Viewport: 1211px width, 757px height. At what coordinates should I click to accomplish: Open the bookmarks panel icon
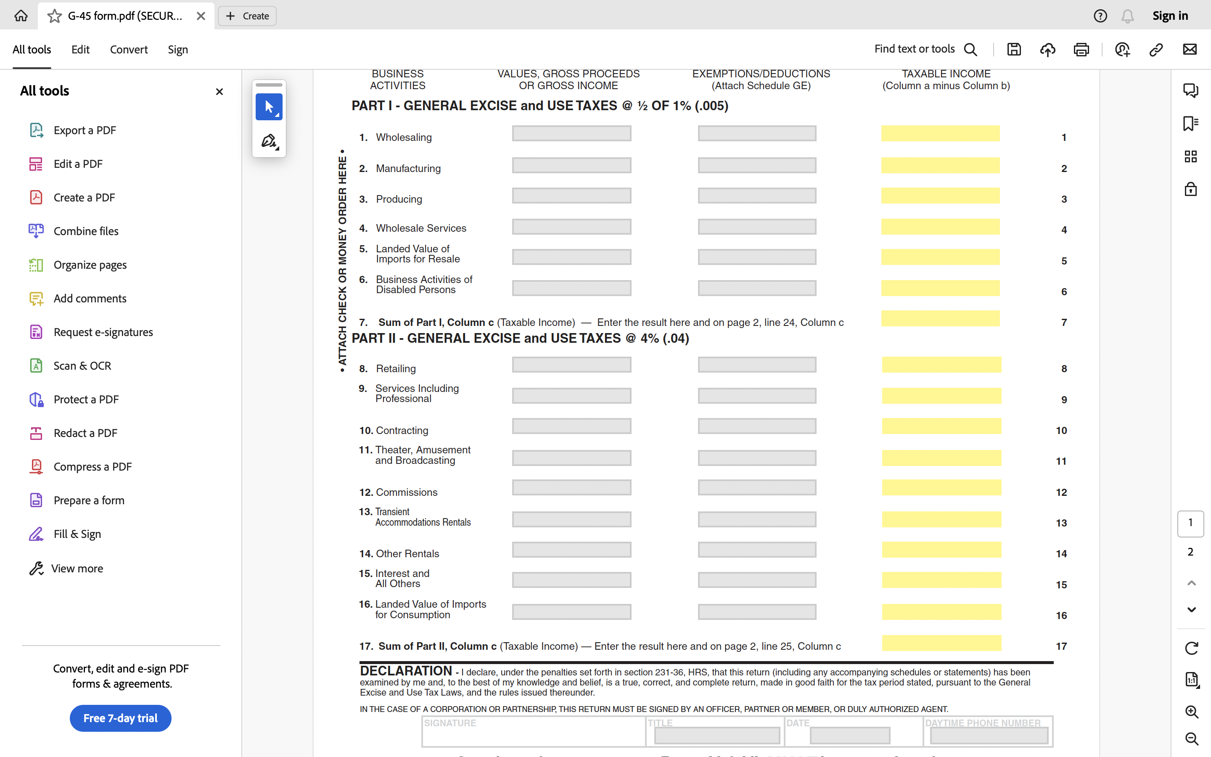tap(1190, 123)
